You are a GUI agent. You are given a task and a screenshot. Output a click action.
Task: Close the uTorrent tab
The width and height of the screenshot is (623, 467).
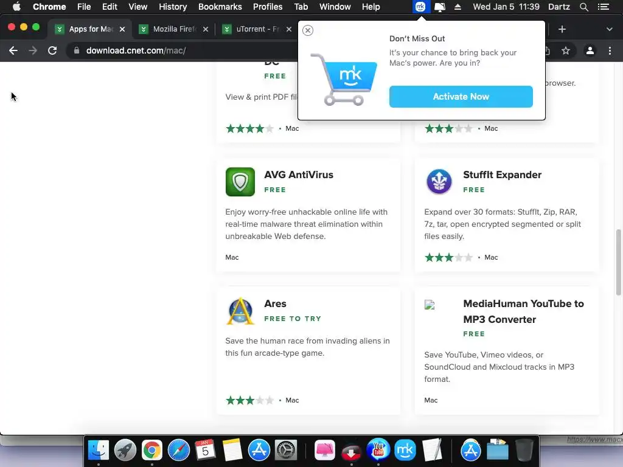289,29
